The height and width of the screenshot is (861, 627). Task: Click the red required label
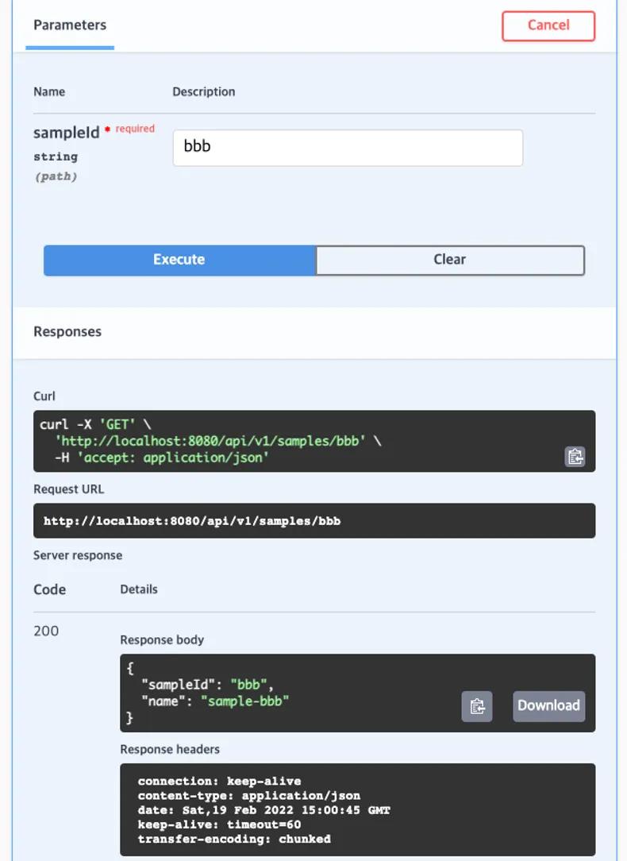(135, 129)
